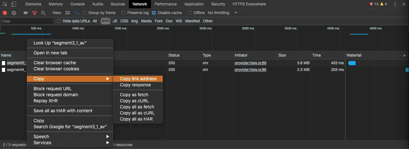
Task: Expand the Services submenu
Action: point(70,143)
